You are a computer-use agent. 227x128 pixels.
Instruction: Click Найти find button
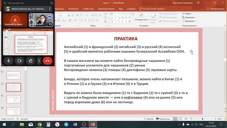click(187, 14)
